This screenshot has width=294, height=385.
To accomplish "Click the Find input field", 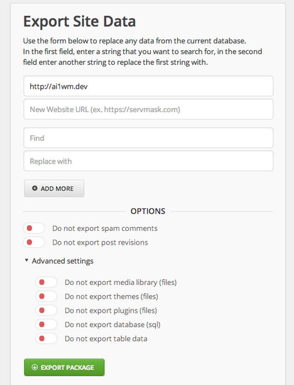I will (148, 138).
